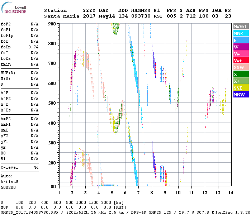Click the hmF1 parameter label
This screenshot has width=251, height=215.
click(x=6, y=125)
